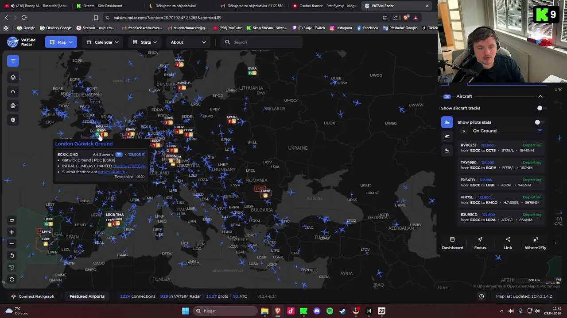
Task: Click Connect Navigraph button
Action: (x=32, y=296)
